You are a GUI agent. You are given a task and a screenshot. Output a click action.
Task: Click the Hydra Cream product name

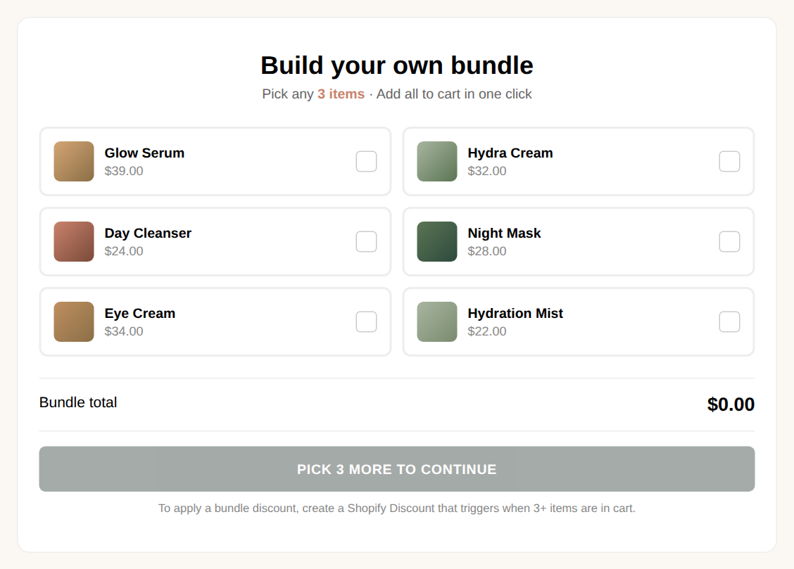coord(510,153)
